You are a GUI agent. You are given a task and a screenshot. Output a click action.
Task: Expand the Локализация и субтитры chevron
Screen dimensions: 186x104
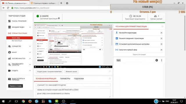pos(30,64)
